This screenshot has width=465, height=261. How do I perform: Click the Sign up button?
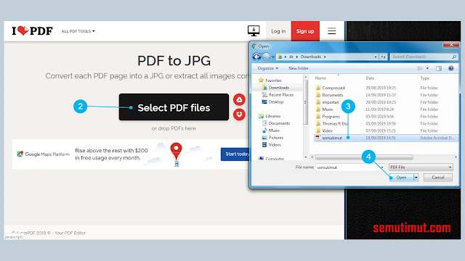pyautogui.click(x=305, y=31)
